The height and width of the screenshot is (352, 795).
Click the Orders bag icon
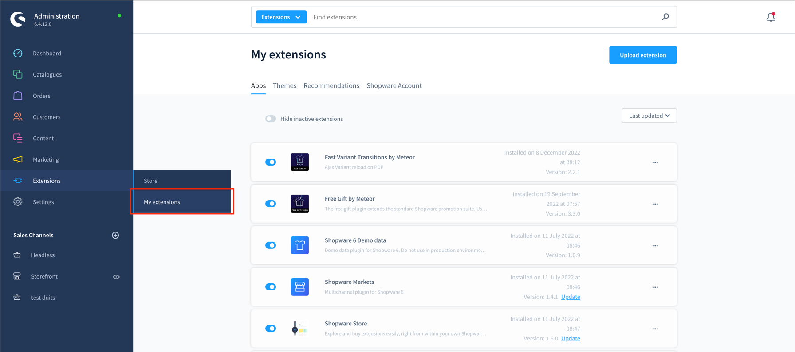click(x=18, y=96)
